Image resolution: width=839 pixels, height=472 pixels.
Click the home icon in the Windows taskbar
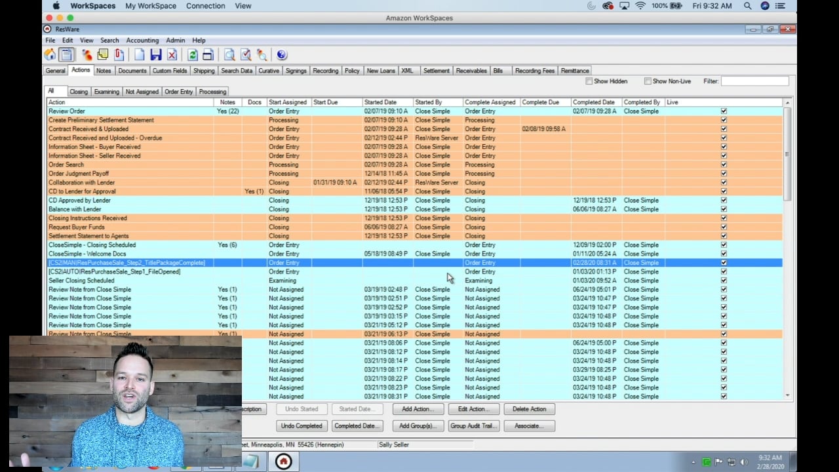(x=283, y=462)
